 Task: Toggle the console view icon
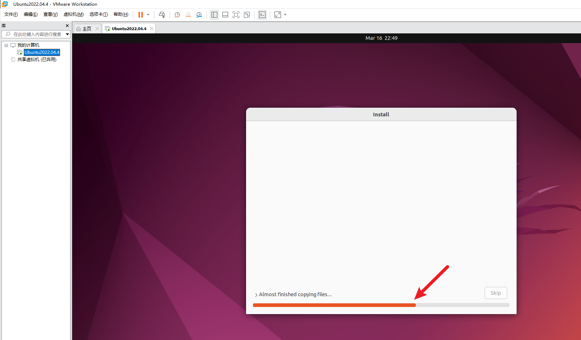point(262,15)
